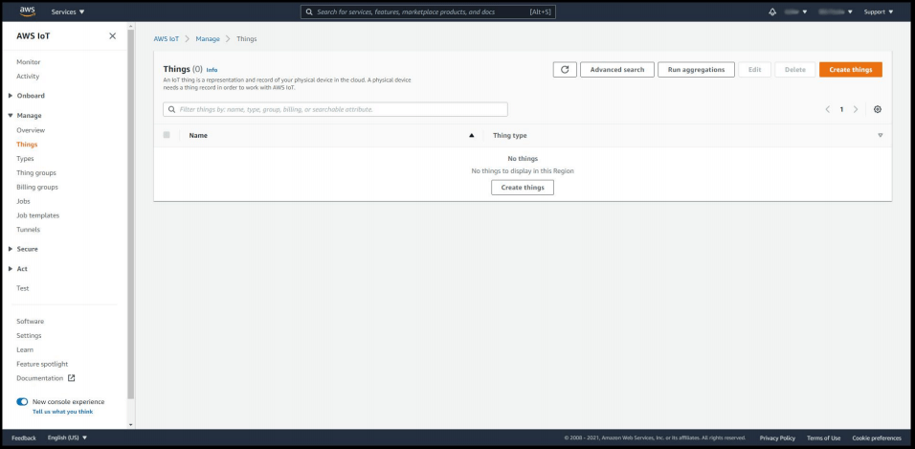Open table preferences gear icon

[x=878, y=109]
